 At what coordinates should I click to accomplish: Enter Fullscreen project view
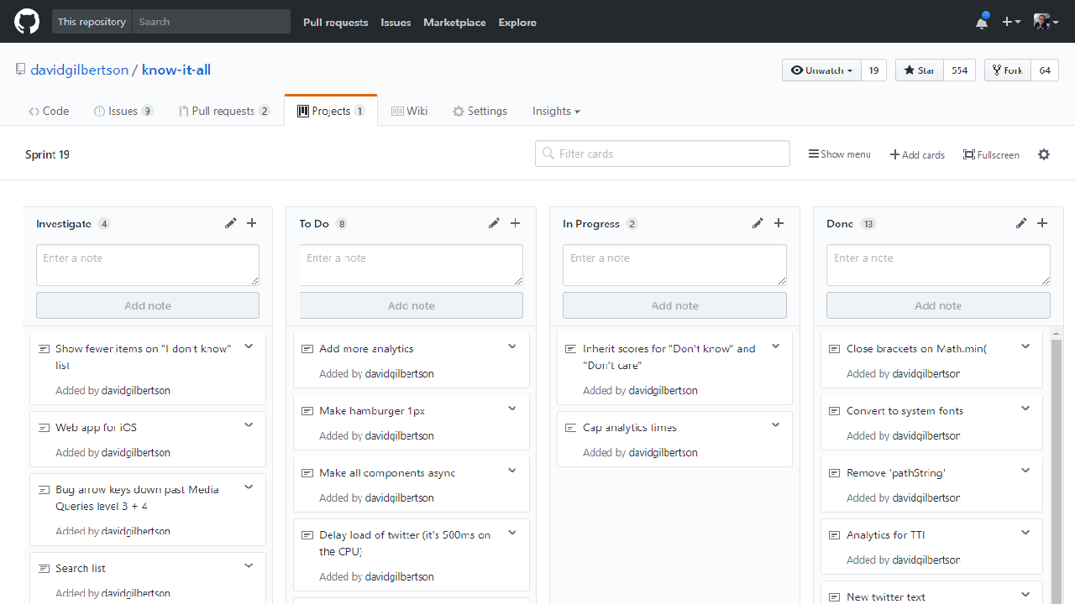[991, 154]
